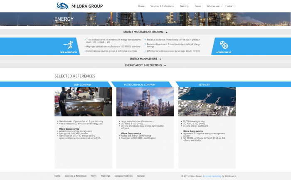Click 'Focus on investment & non-investment related energy savings'
This screenshot has height=180, width=291.
tap(174, 45)
